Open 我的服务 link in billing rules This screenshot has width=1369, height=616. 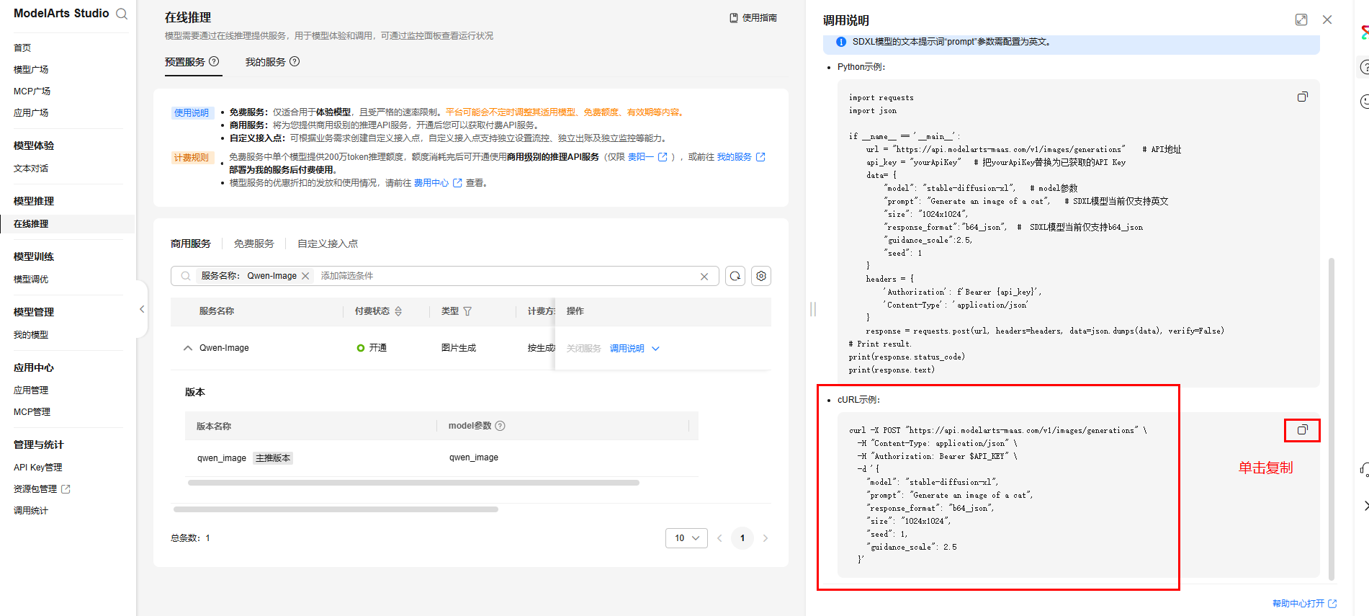point(741,156)
